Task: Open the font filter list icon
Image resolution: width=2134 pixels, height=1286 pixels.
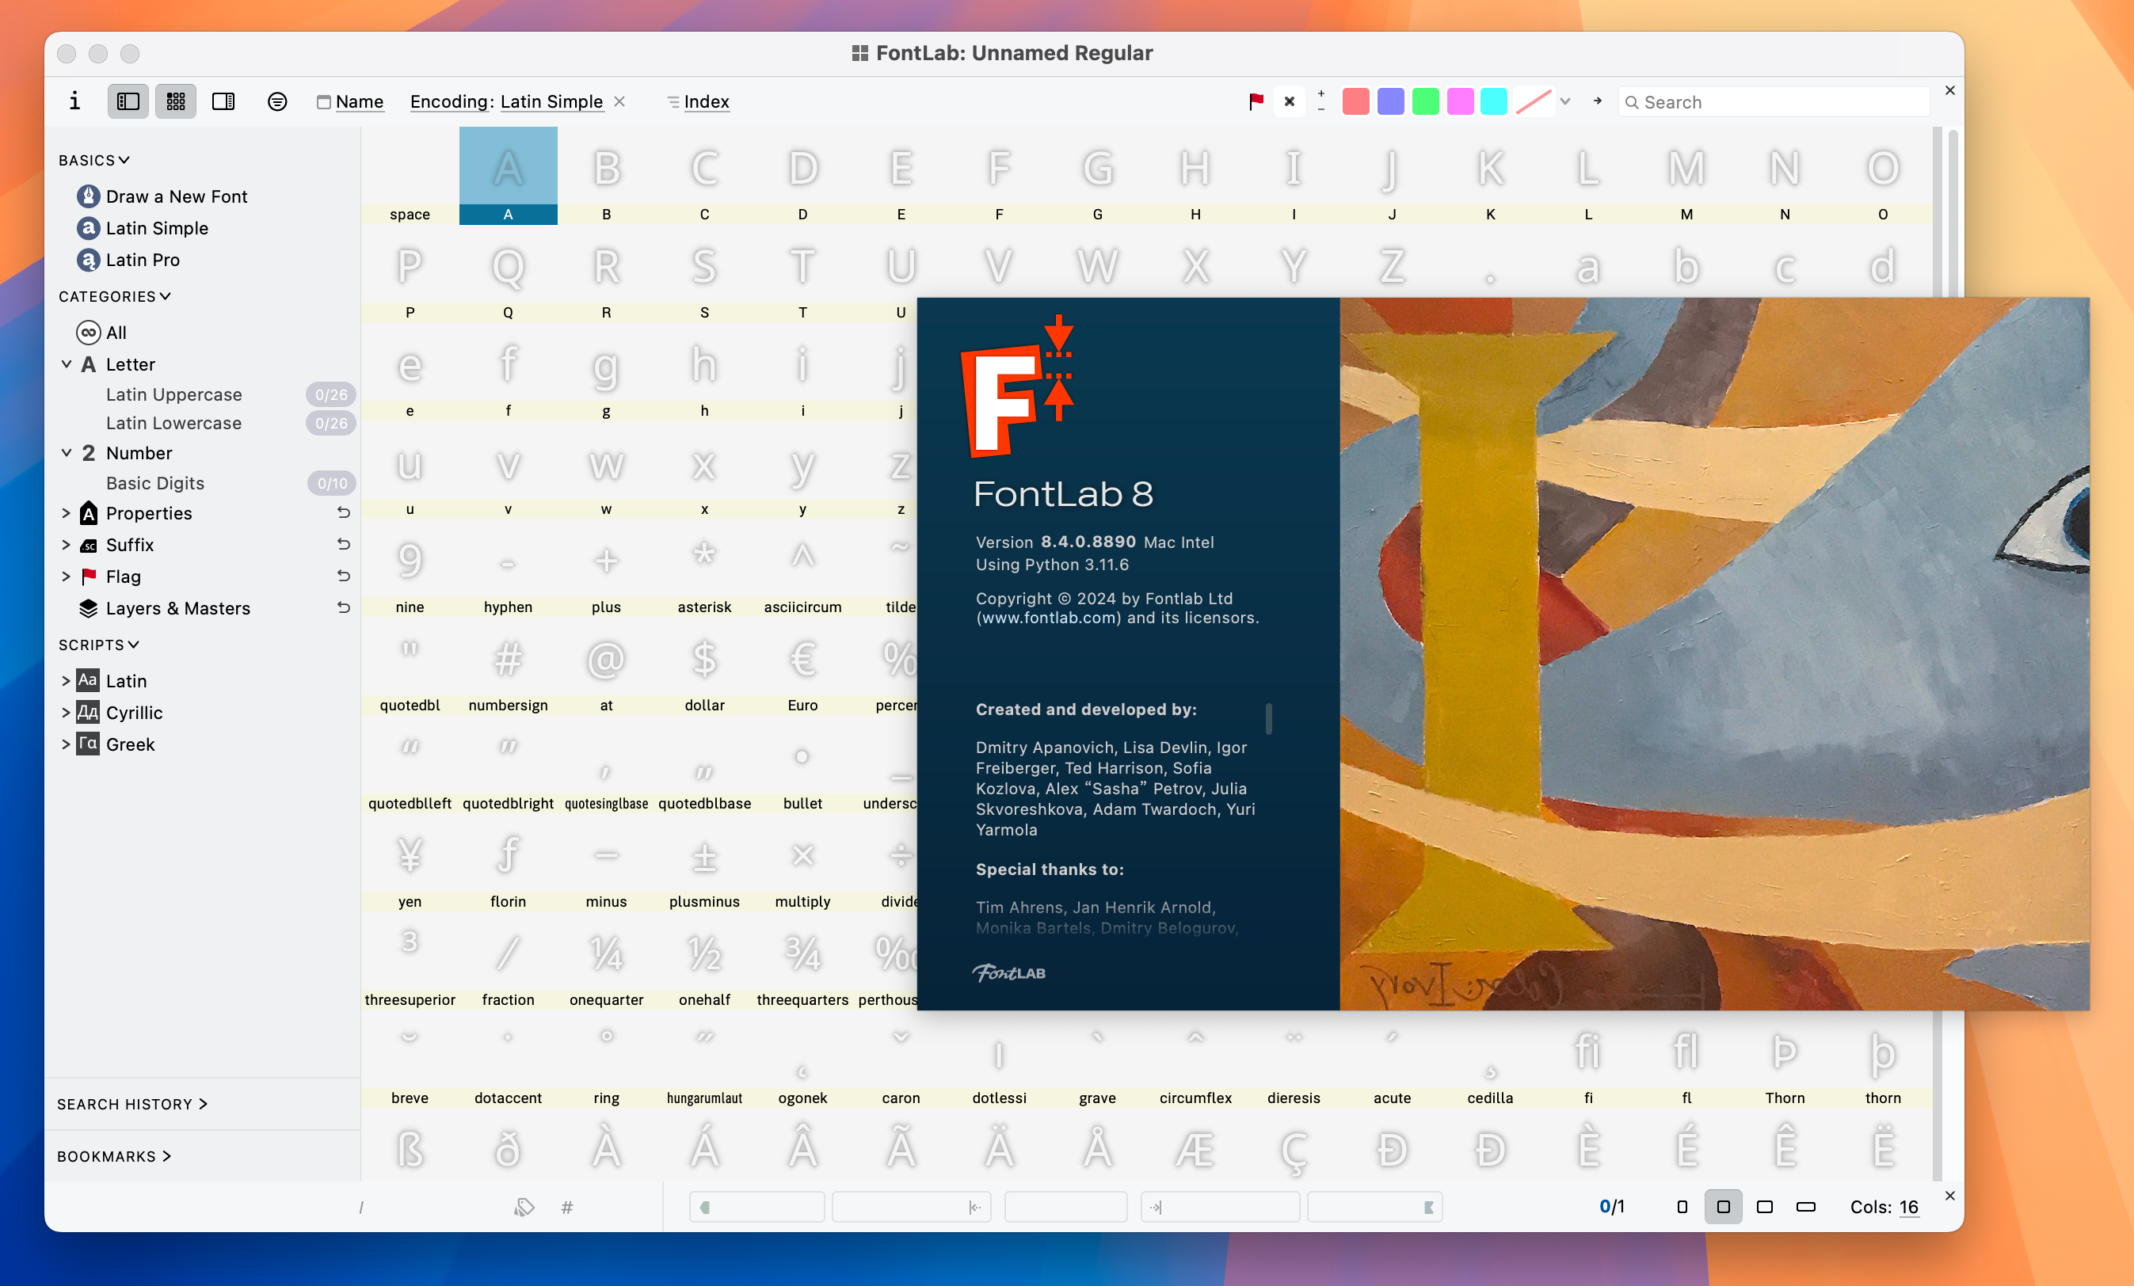Action: point(277,101)
